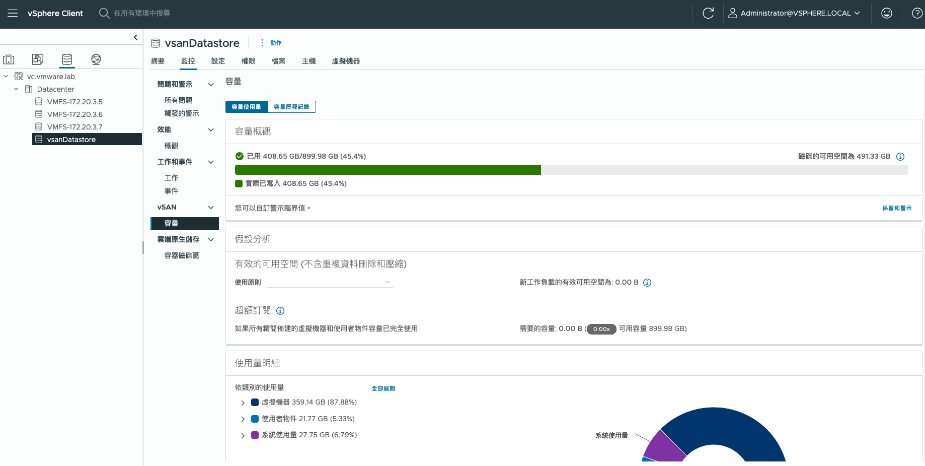Select 容量 under vSAN

[x=185, y=223]
